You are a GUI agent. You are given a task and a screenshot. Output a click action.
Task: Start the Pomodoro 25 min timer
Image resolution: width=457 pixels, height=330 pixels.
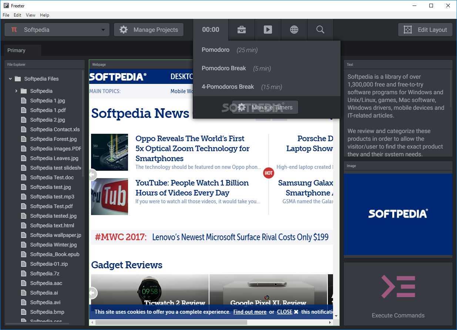coord(266,50)
